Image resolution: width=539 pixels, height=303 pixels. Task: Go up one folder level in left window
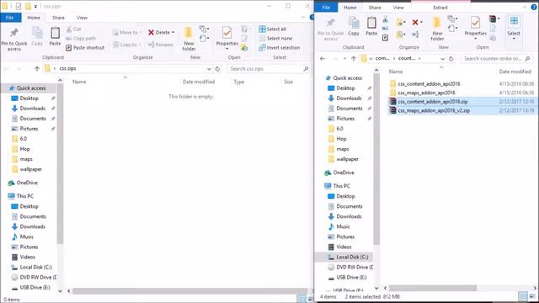(37, 69)
